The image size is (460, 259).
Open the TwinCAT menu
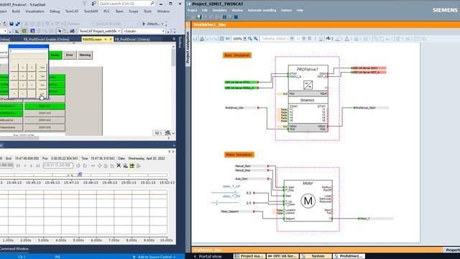point(72,12)
